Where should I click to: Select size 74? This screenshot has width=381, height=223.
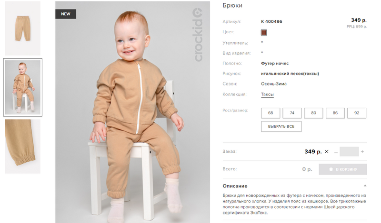pyautogui.click(x=292, y=113)
